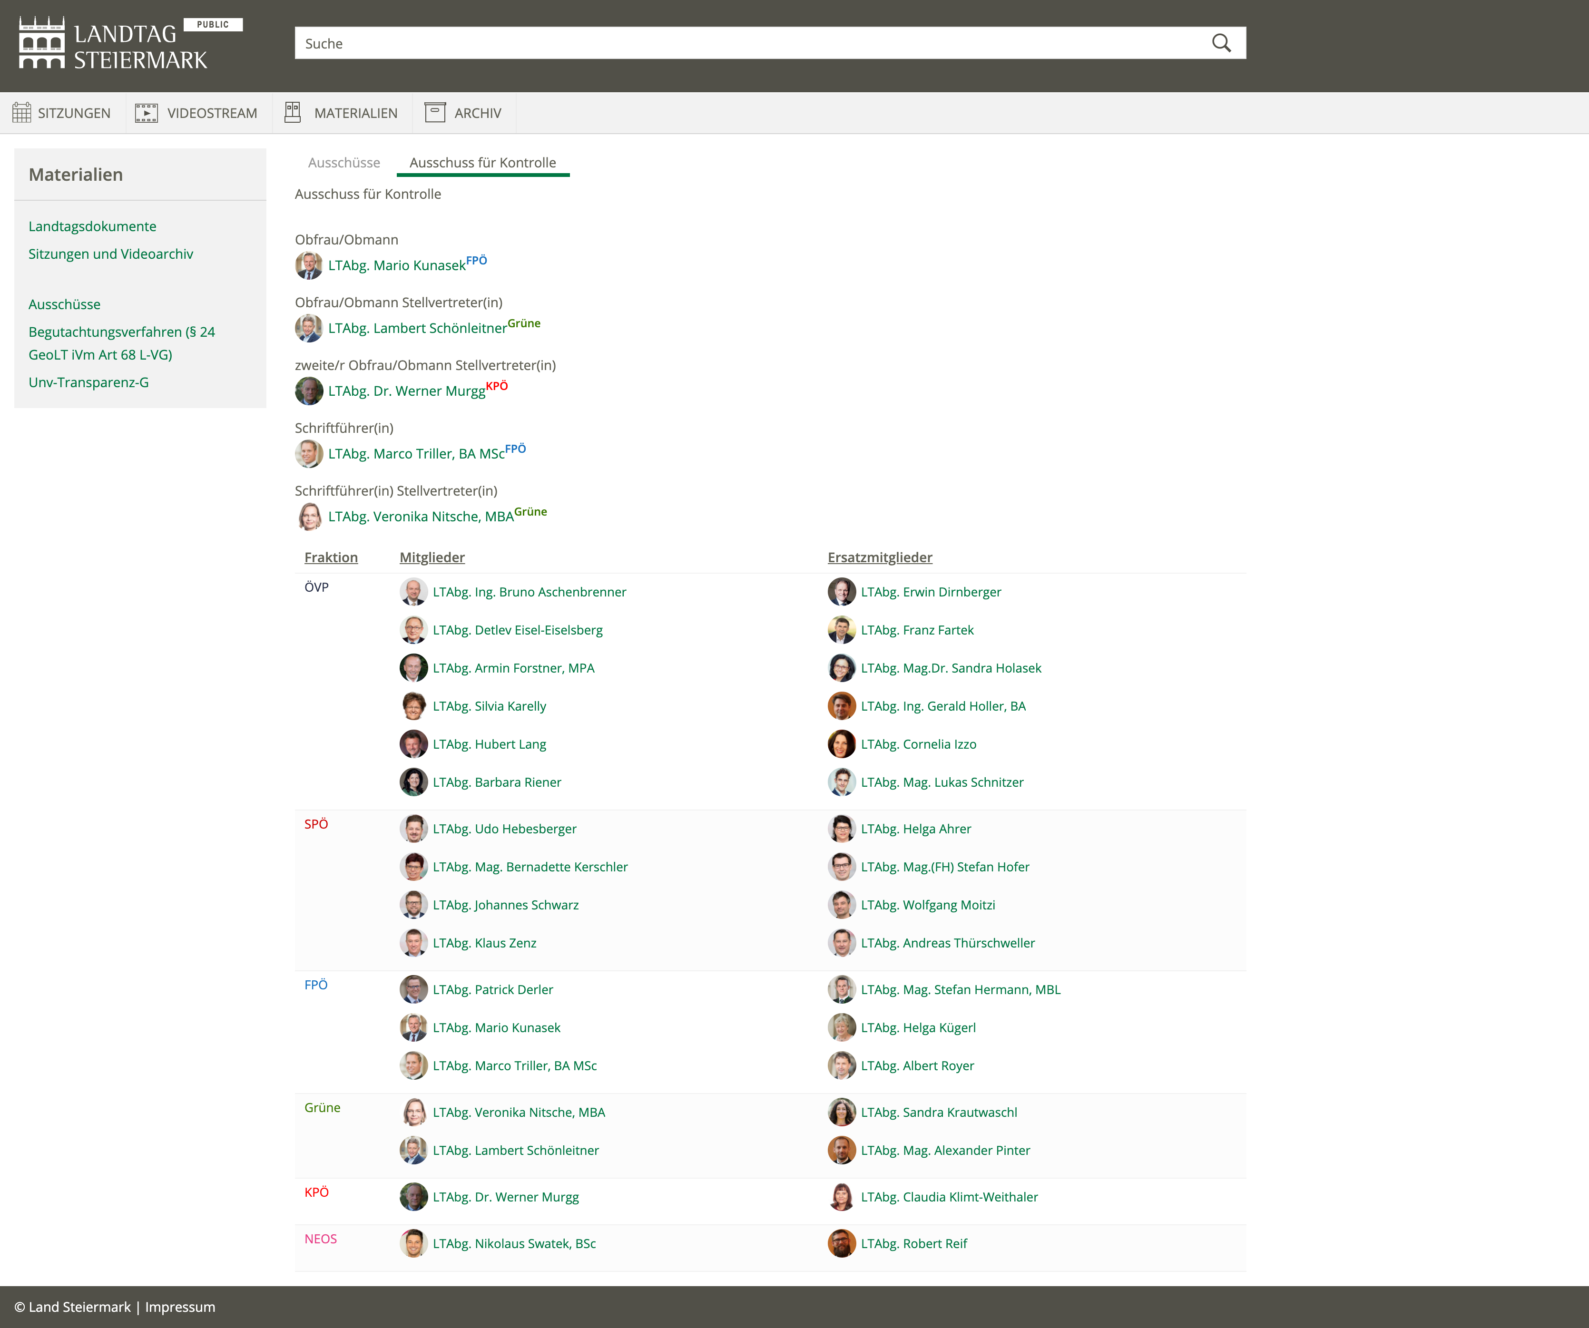Open LTAbg. Andreas Thürschweller link

(948, 943)
